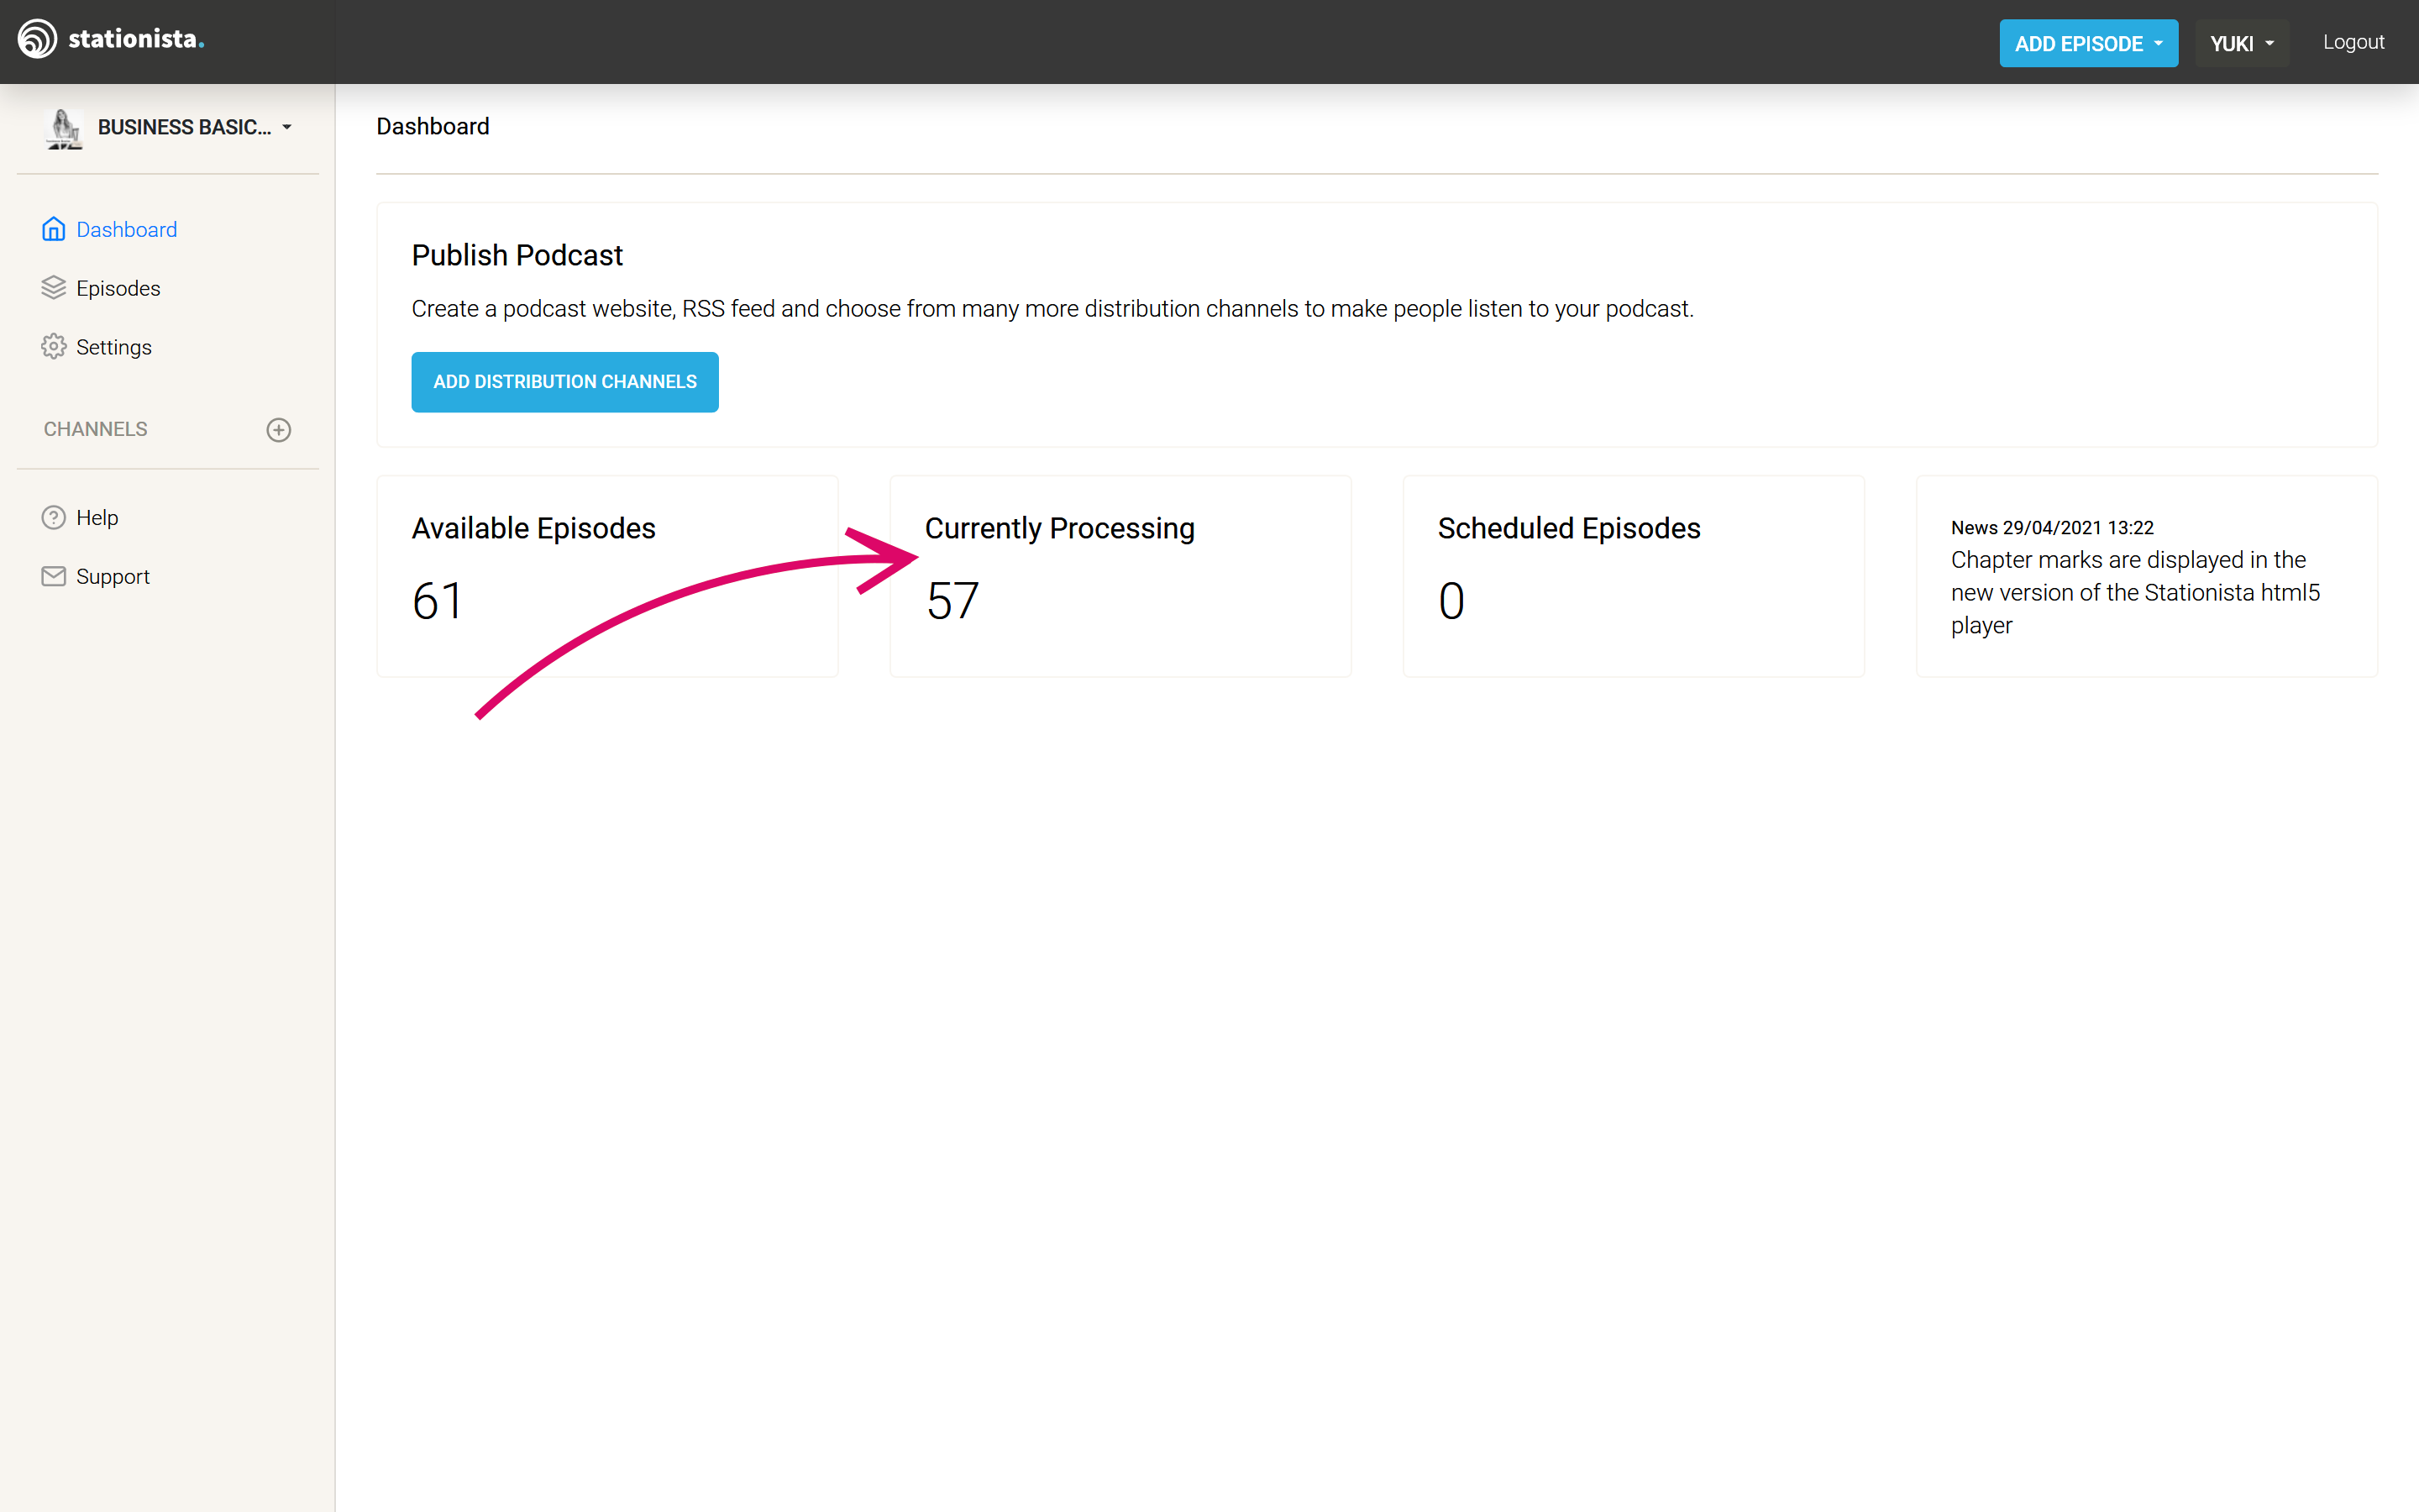
Task: Click the Currently Processing heading
Action: click(x=1059, y=528)
